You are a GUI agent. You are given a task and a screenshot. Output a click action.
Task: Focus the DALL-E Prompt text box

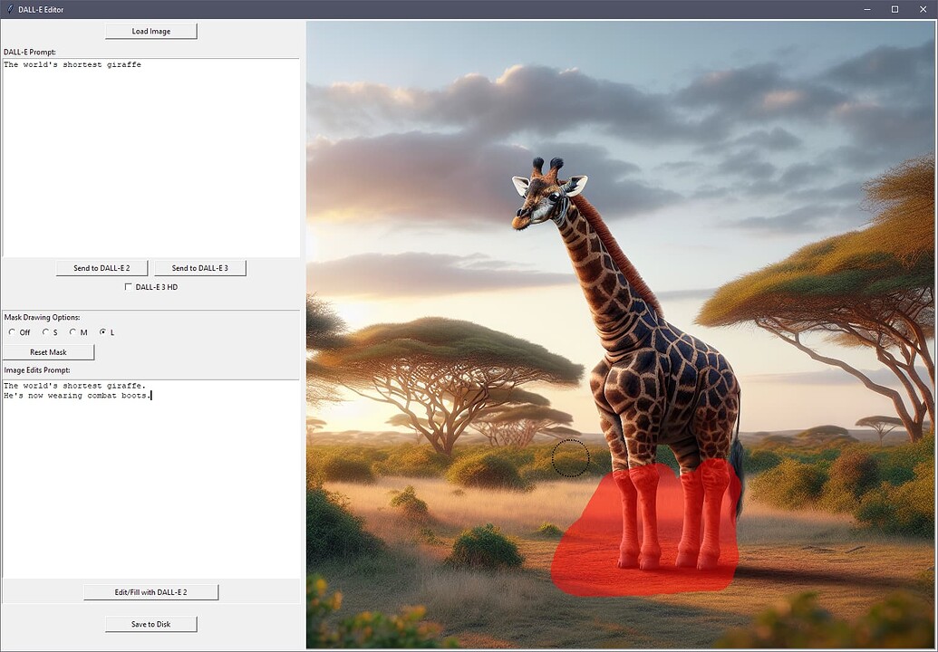[150, 158]
